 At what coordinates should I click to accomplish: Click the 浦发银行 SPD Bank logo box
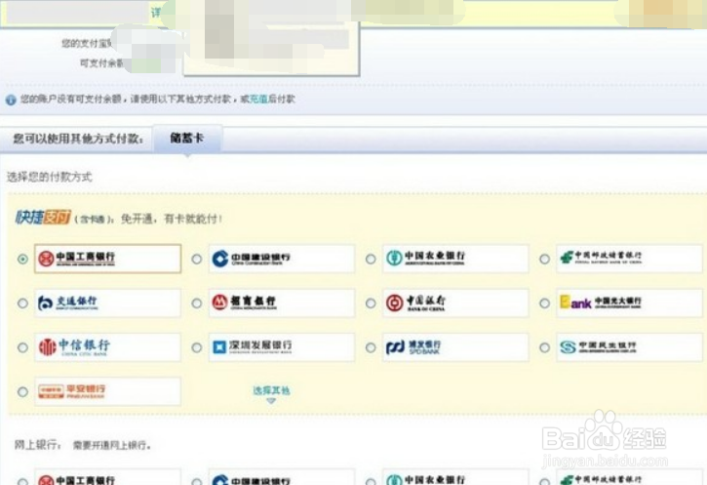(x=455, y=347)
